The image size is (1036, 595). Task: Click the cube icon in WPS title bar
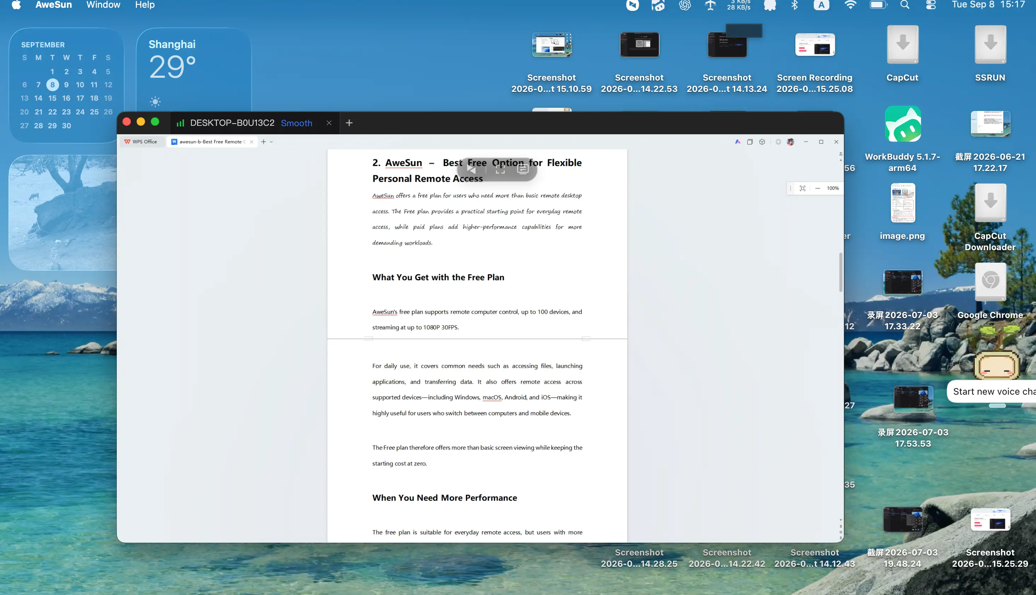pyautogui.click(x=762, y=142)
